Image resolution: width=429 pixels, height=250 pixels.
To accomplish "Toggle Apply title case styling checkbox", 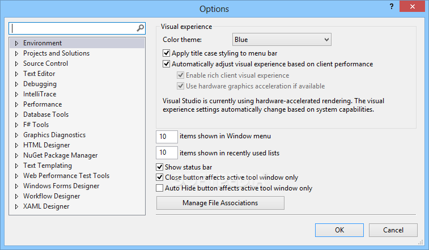I will click(166, 53).
